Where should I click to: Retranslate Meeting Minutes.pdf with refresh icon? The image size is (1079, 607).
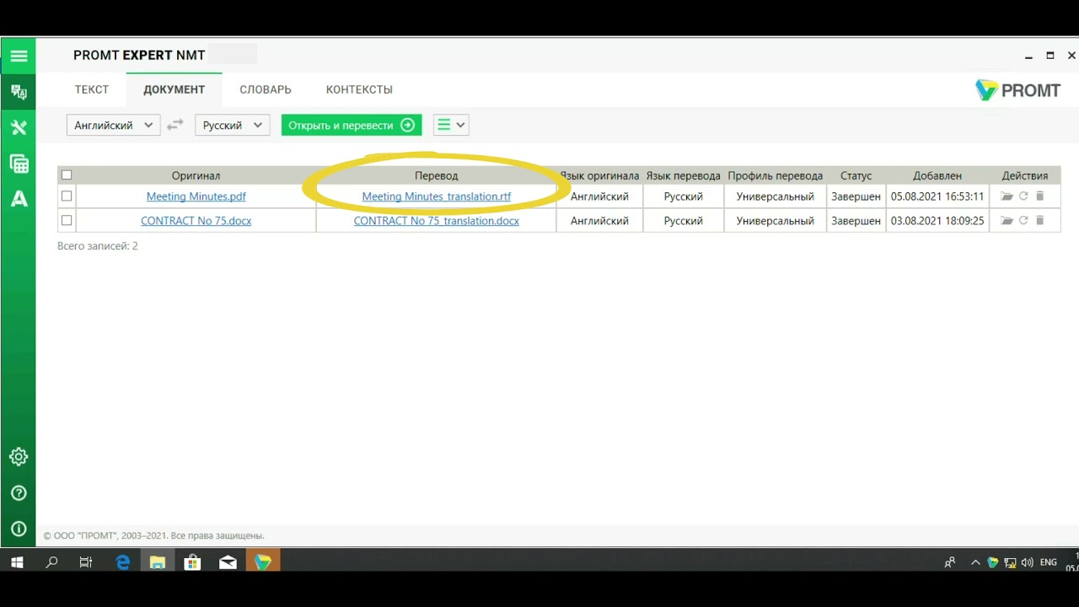coord(1023,196)
